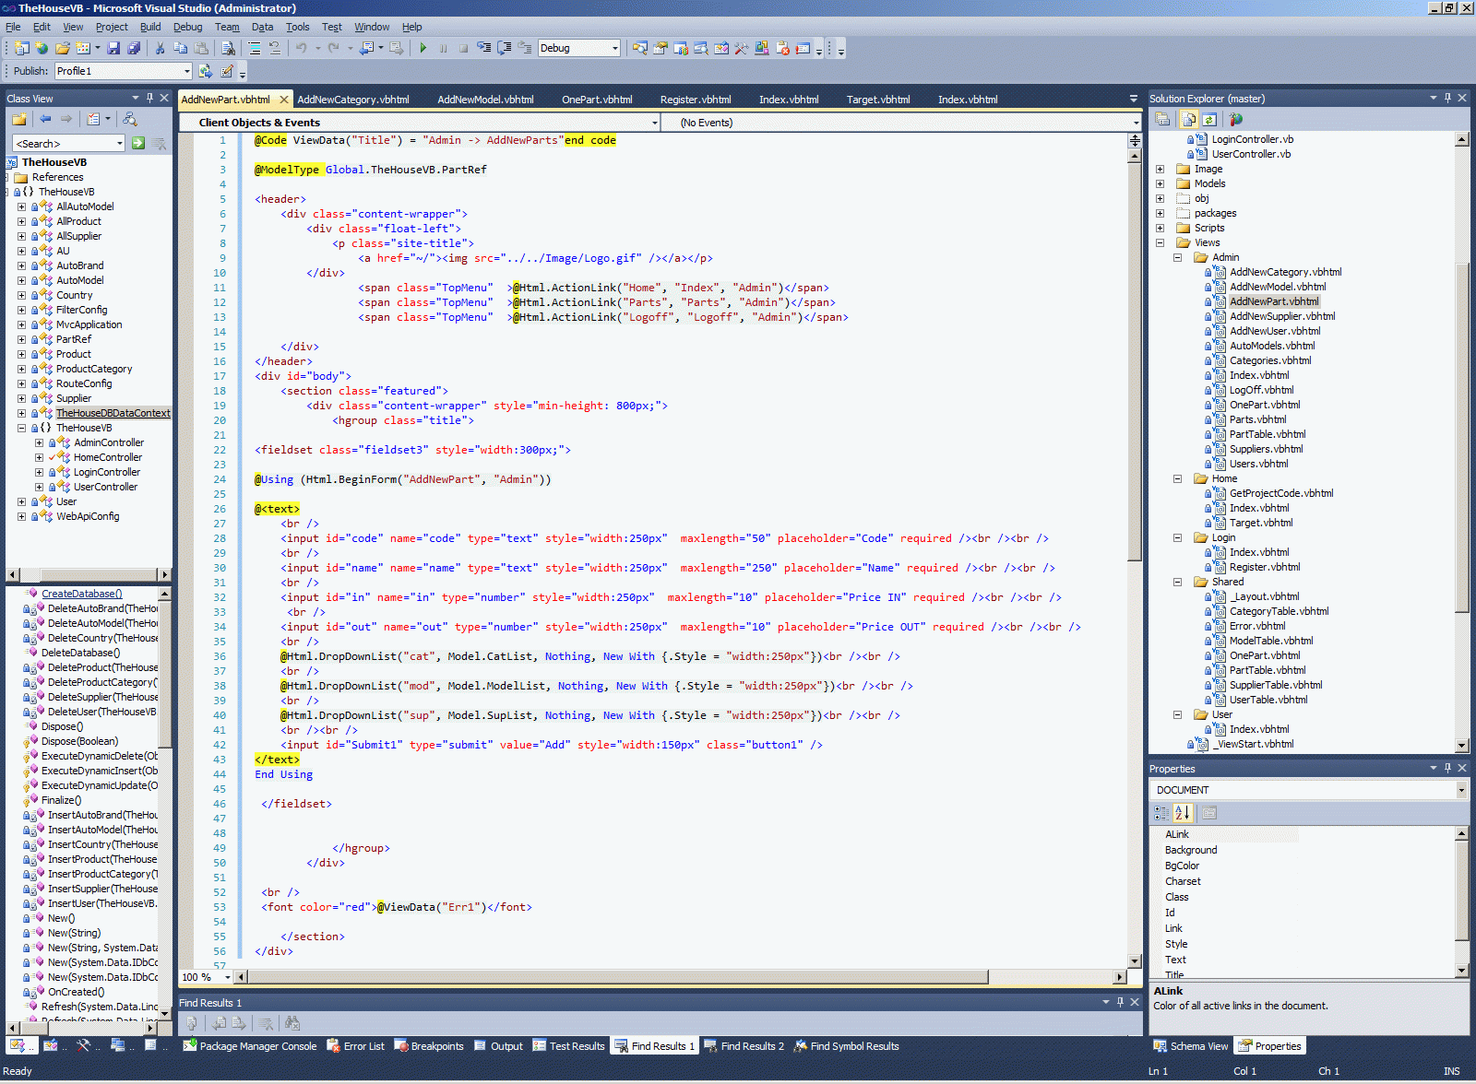Open the Build menu
Viewport: 1476px width, 1084px height.
[x=149, y=27]
